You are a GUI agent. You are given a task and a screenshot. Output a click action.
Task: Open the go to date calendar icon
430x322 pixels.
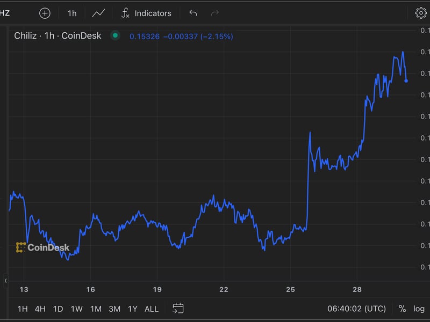tap(178, 308)
